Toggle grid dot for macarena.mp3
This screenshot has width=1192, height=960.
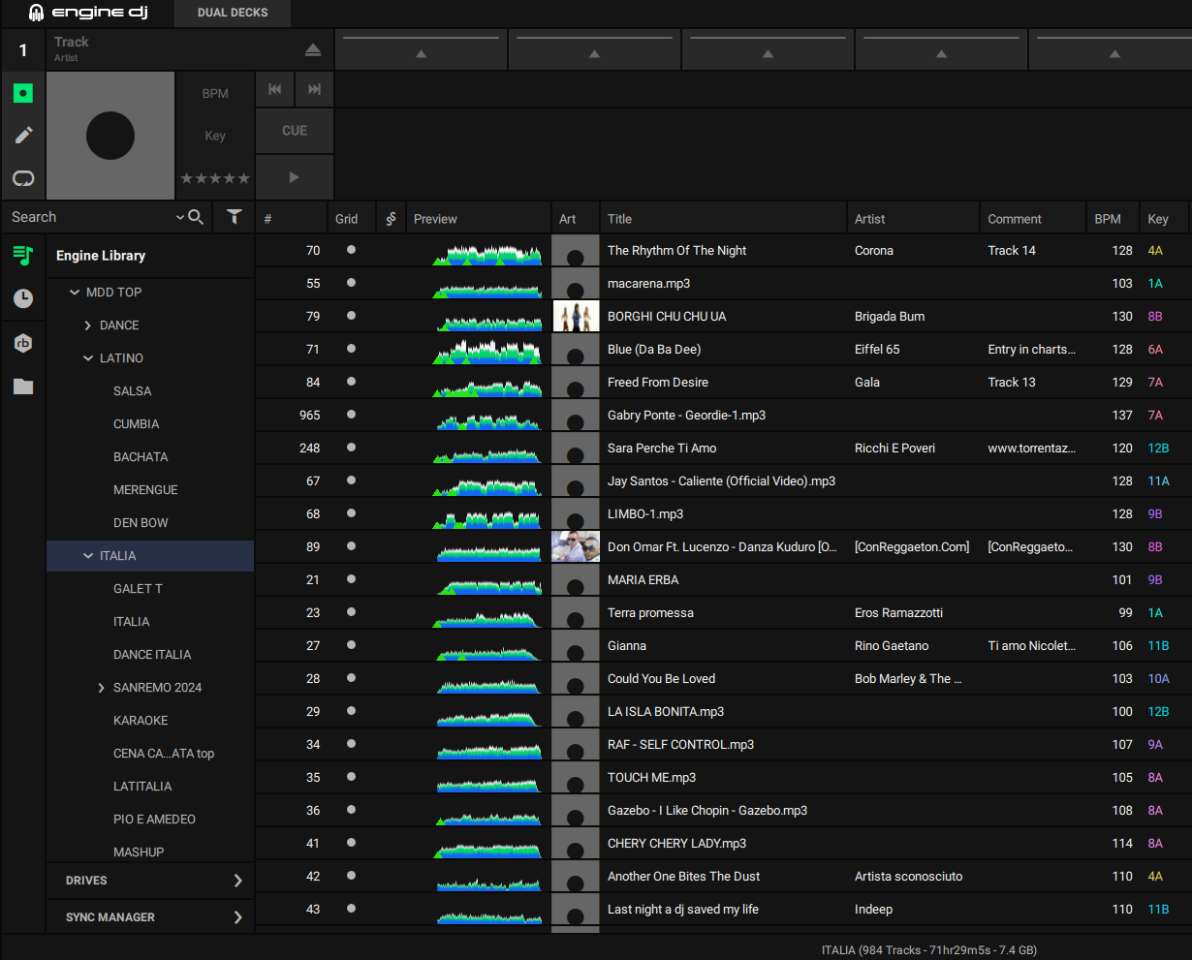click(351, 283)
